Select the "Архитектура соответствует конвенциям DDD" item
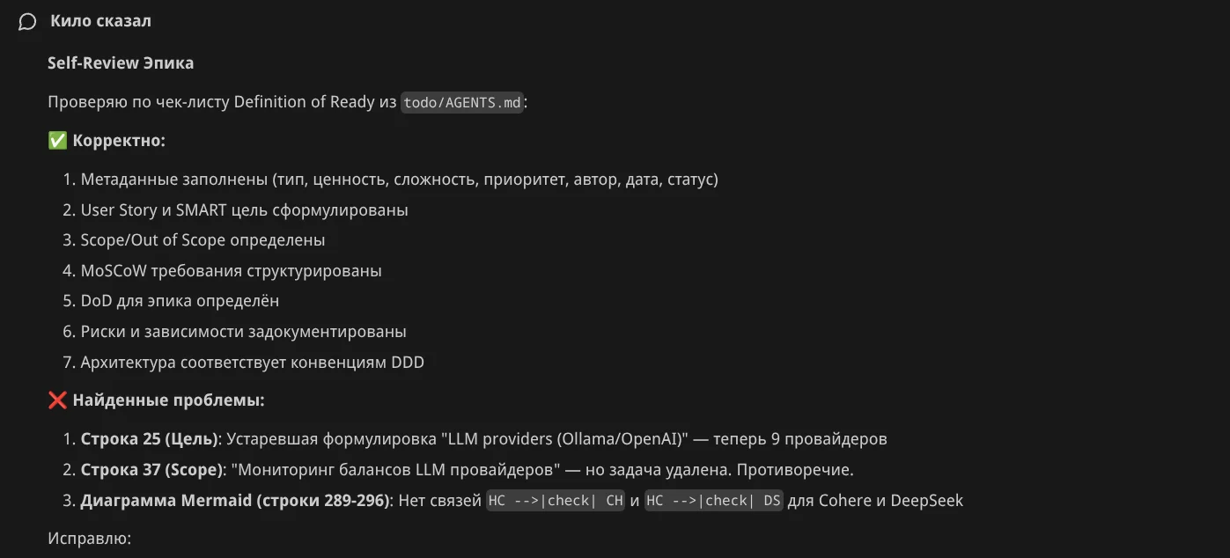 point(252,363)
